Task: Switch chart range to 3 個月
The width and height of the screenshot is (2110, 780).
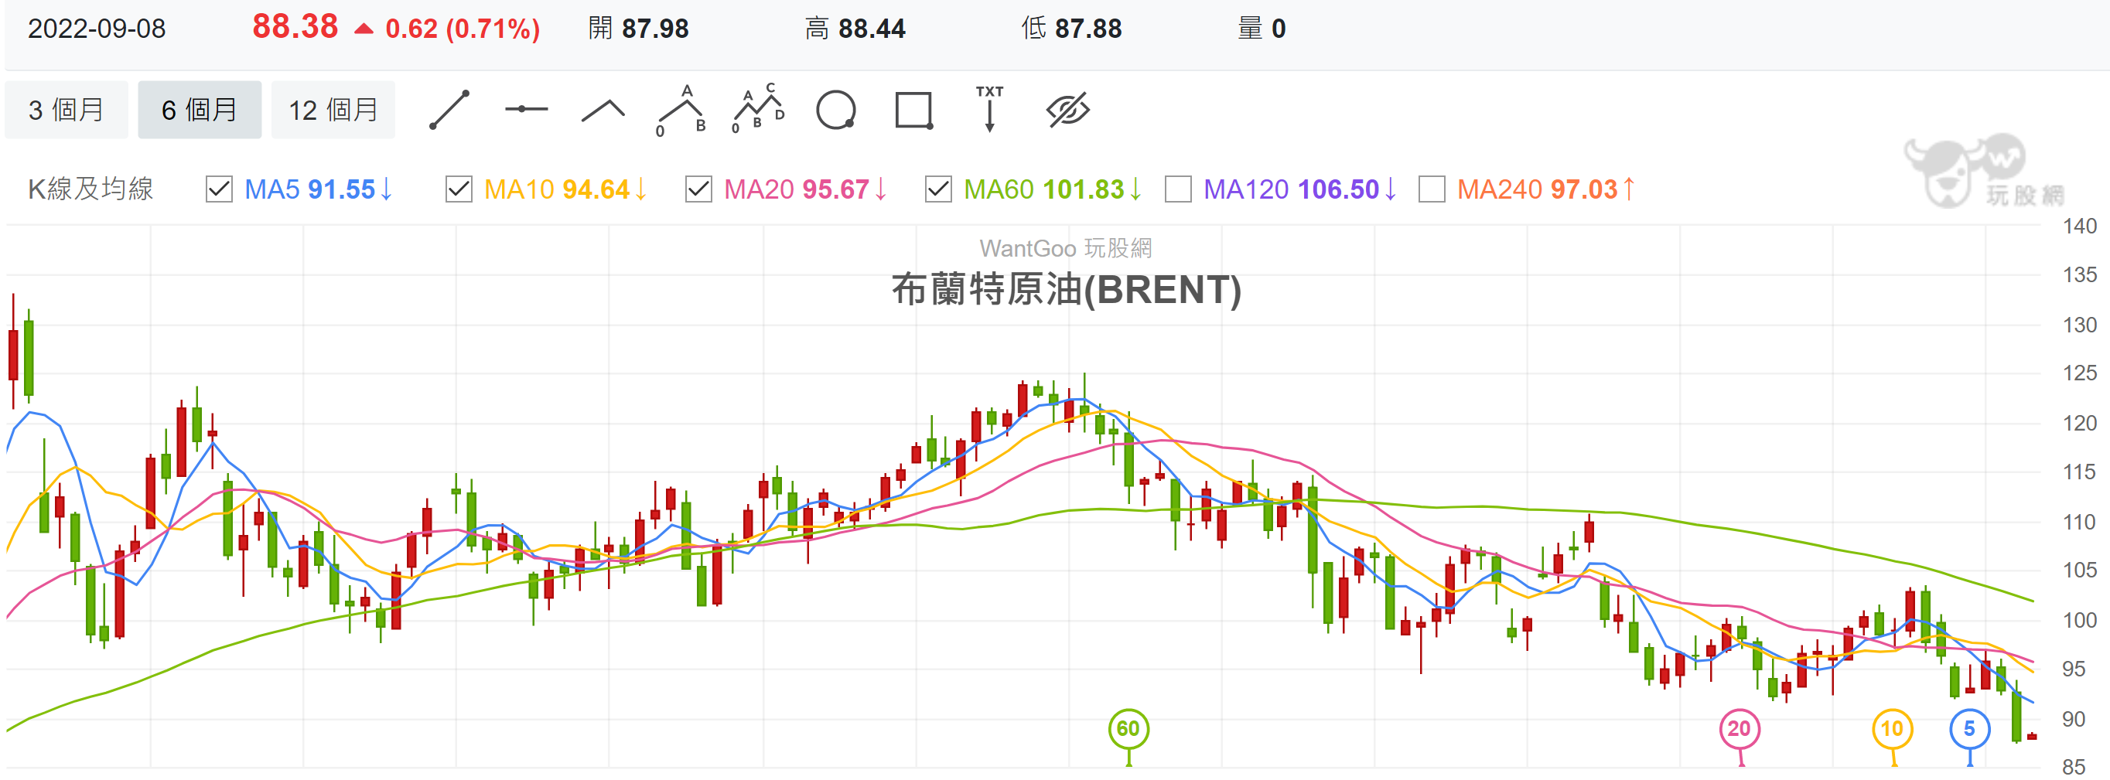Action: pyautogui.click(x=67, y=110)
